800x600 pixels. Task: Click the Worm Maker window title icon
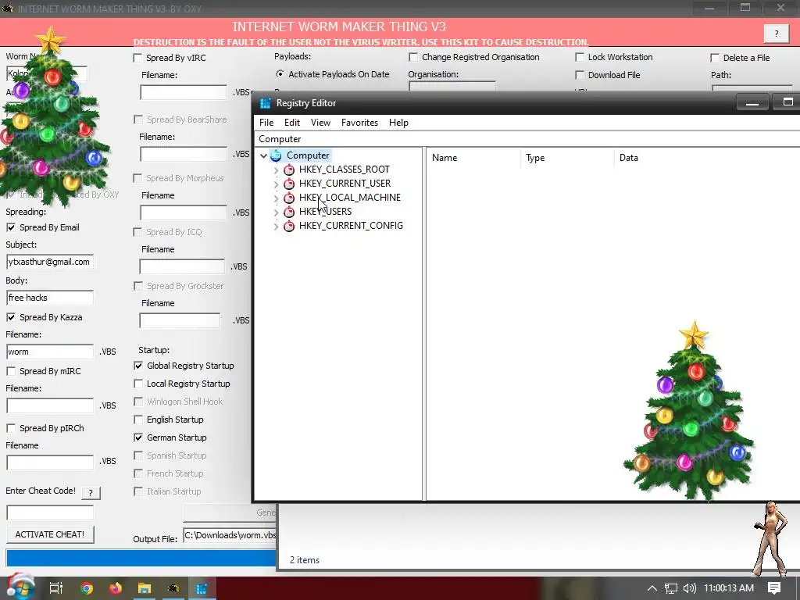[7, 9]
